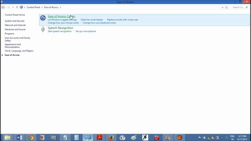Go back with the Back arrow
The height and width of the screenshot is (141, 251).
point(3,7)
